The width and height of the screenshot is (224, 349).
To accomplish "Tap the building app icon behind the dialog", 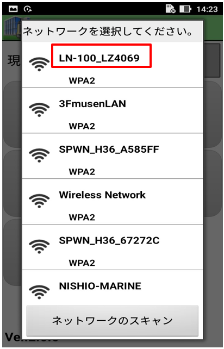I will pos(13,27).
